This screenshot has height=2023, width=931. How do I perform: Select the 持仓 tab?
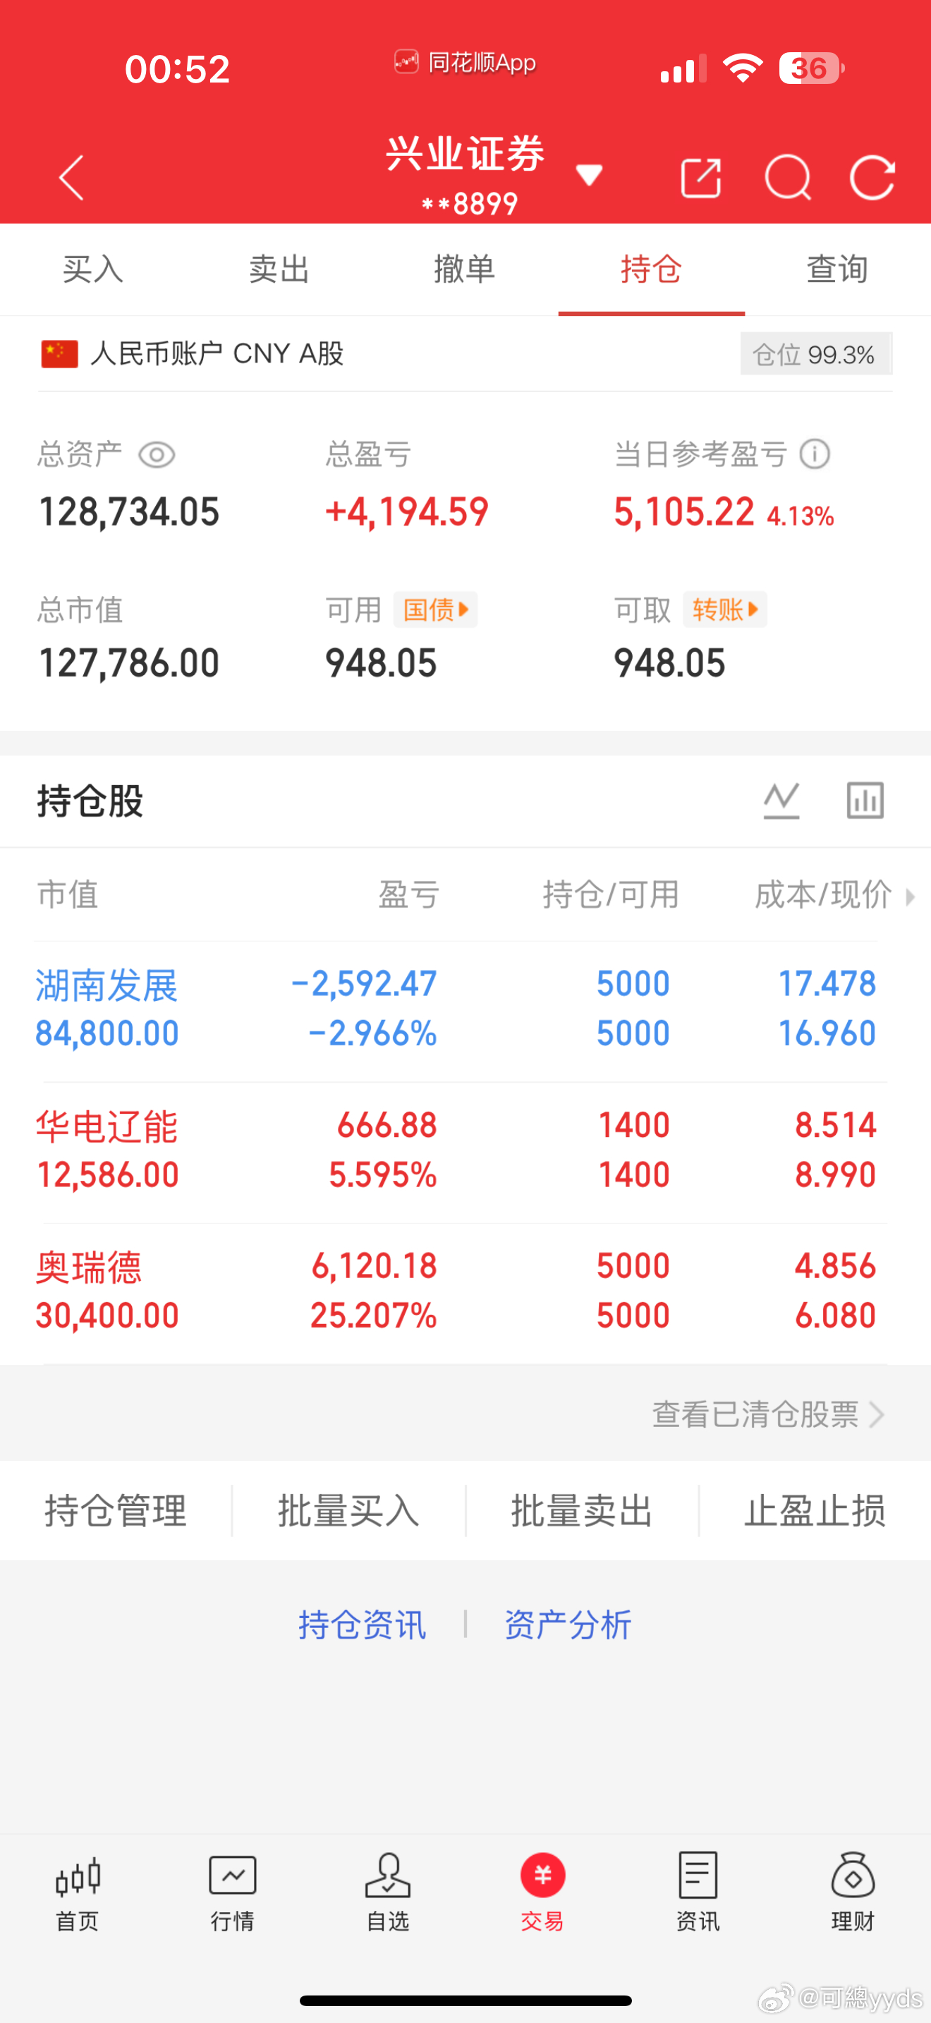pyautogui.click(x=651, y=269)
